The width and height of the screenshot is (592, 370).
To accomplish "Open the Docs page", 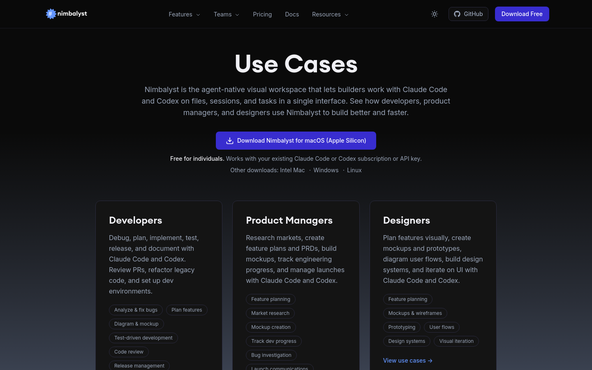I will point(292,14).
